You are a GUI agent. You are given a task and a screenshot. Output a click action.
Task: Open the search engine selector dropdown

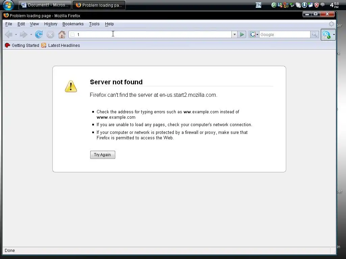tap(257, 35)
